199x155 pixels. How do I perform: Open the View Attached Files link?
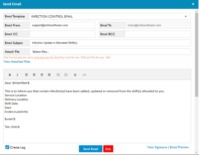tap(17, 62)
